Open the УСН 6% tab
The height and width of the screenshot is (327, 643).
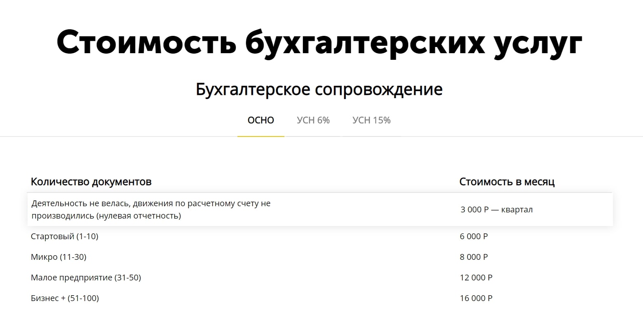pos(313,120)
